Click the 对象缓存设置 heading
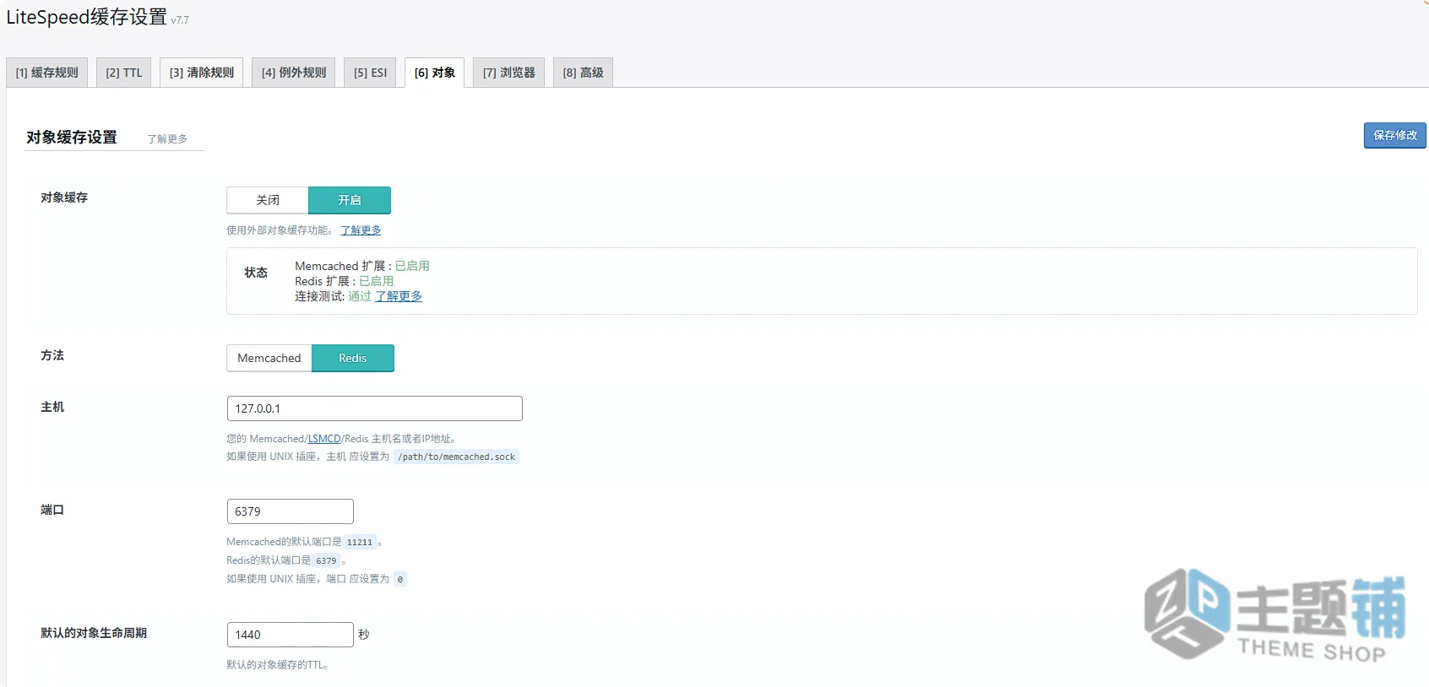Screen dimensions: 1429x687 point(72,138)
